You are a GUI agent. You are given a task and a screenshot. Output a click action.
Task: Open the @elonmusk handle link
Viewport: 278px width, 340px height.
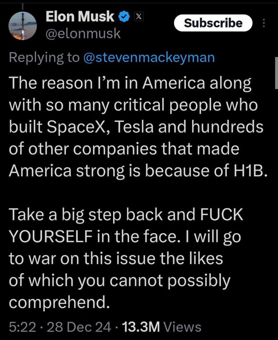tap(83, 34)
